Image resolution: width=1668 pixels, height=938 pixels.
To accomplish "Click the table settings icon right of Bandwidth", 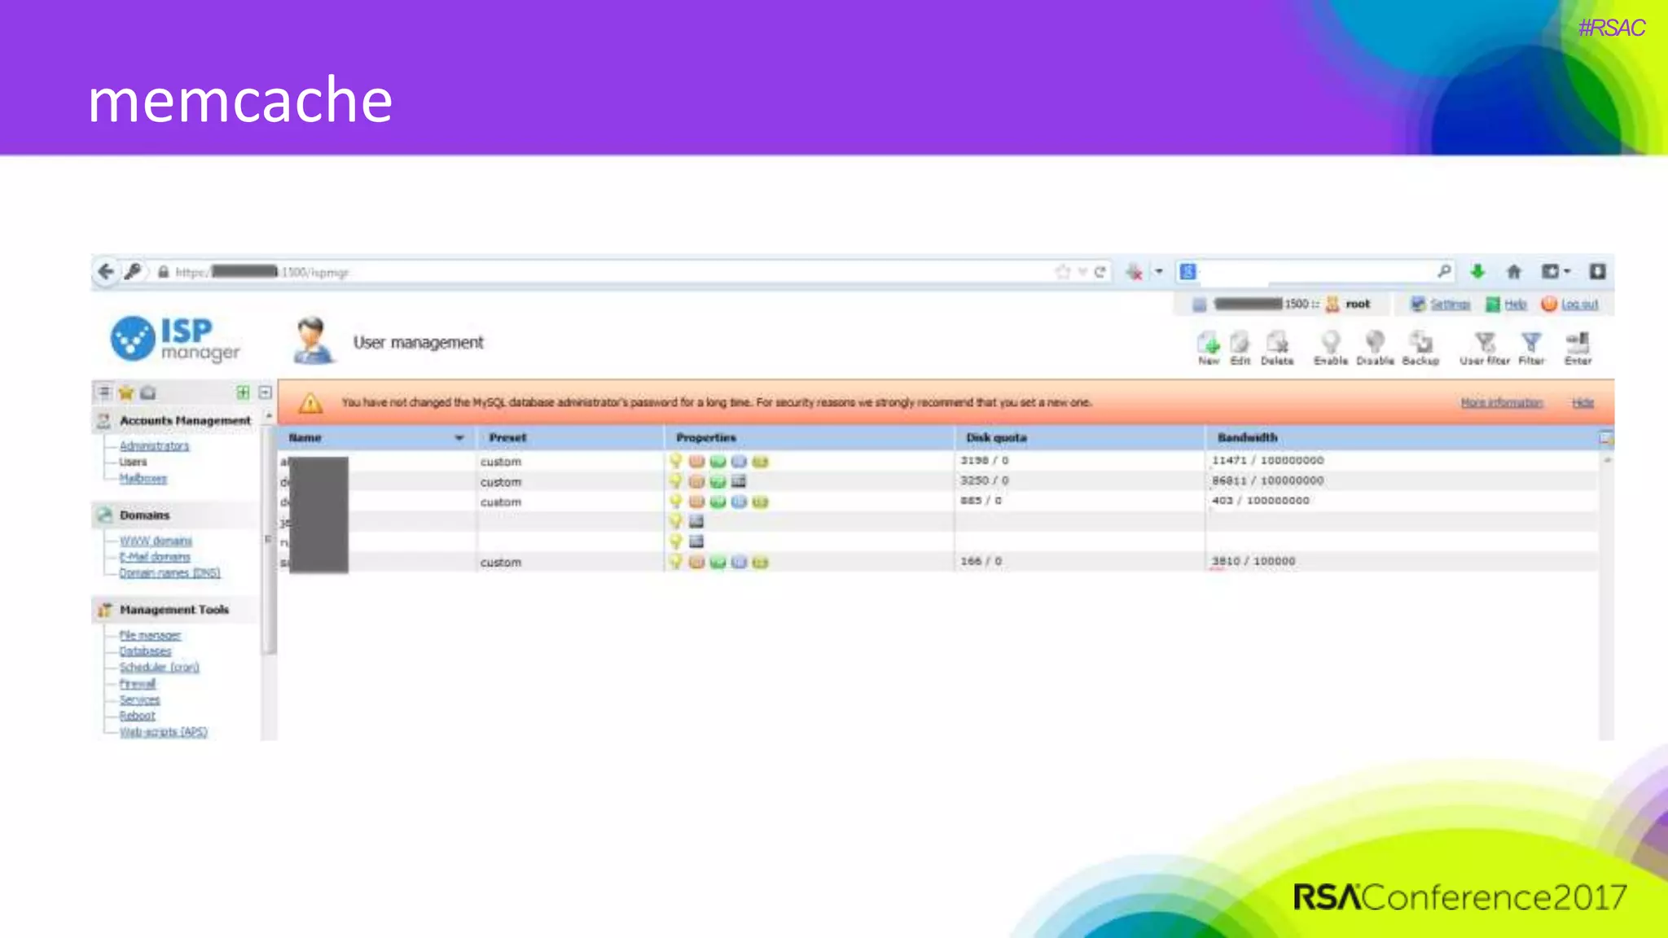I will [x=1605, y=438].
